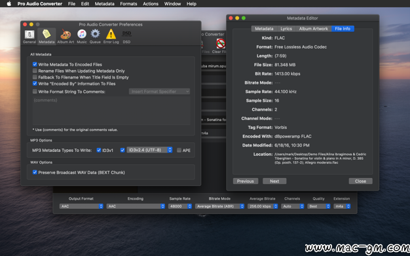Click the Tag Format Vorbis value
The height and width of the screenshot is (256, 410).
(280, 128)
